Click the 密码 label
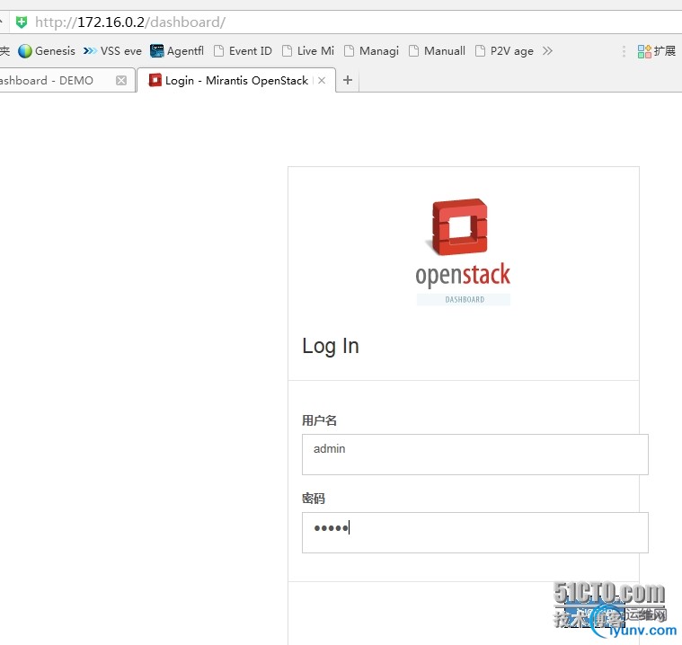The height and width of the screenshot is (645, 682). (x=314, y=498)
